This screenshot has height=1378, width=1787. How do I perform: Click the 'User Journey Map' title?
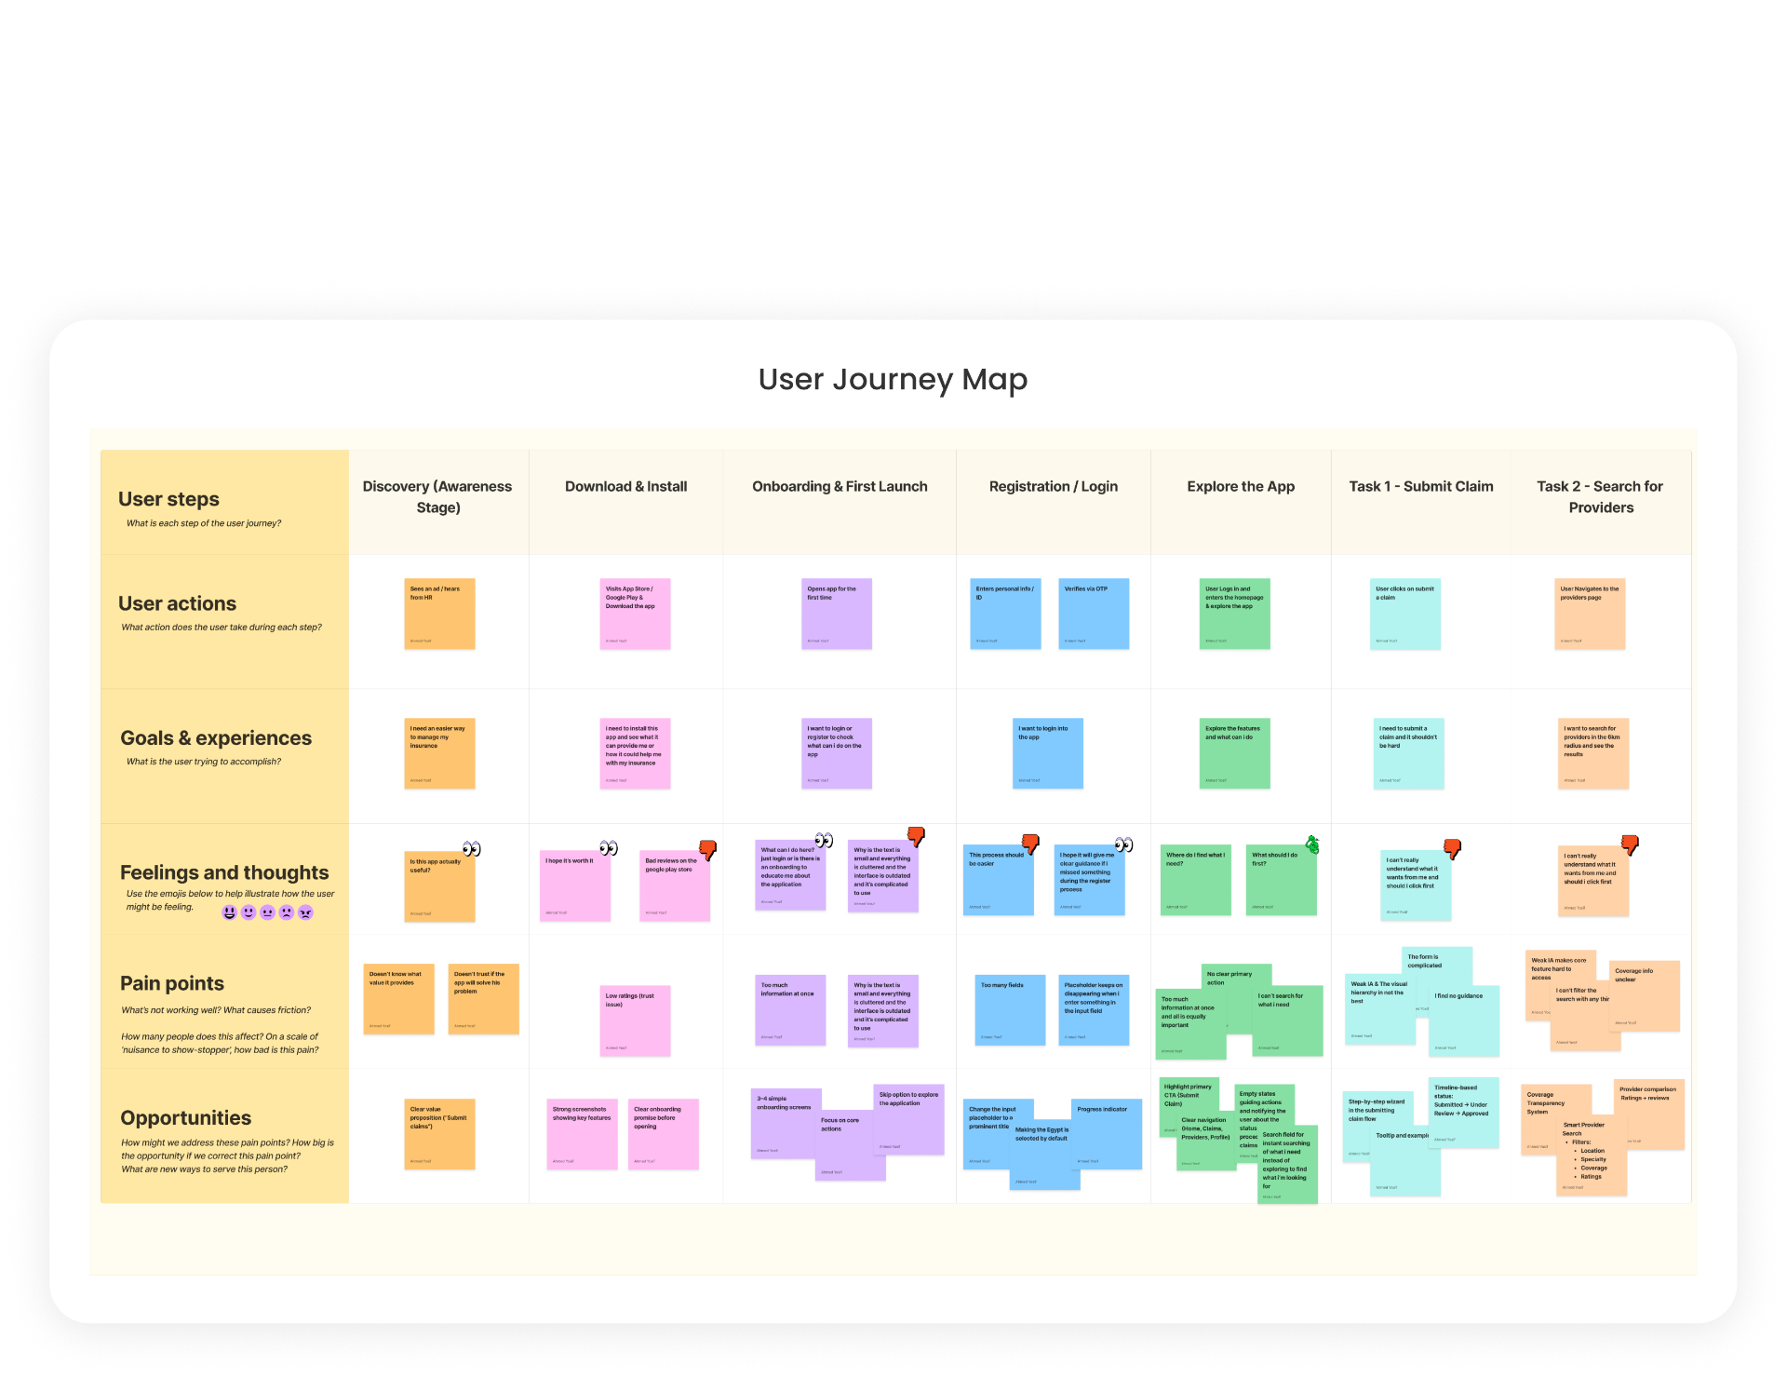[893, 380]
